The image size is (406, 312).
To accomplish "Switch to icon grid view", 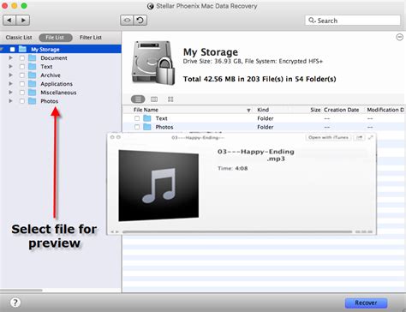I will (x=170, y=99).
